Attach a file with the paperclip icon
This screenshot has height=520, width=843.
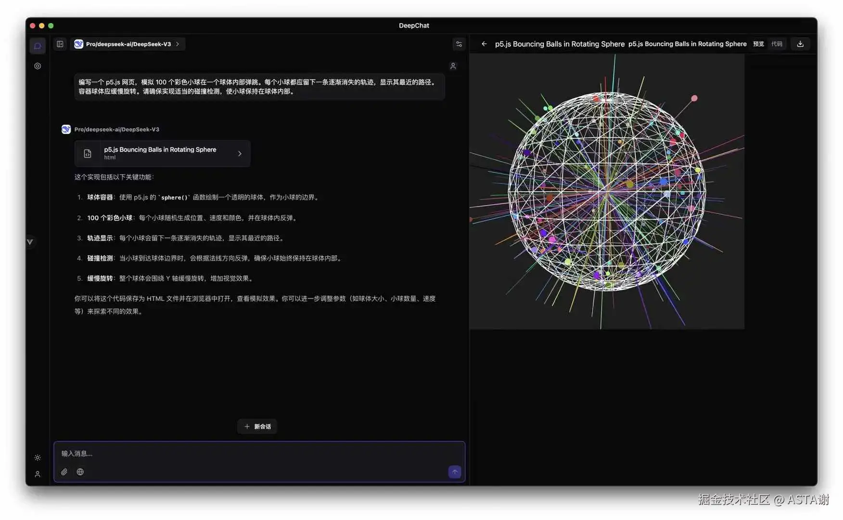pos(64,472)
